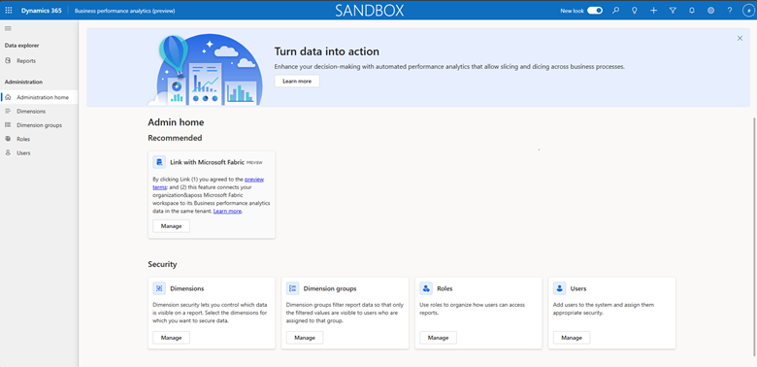Click the Dimension groups card title
757x367 pixels.
(330, 288)
